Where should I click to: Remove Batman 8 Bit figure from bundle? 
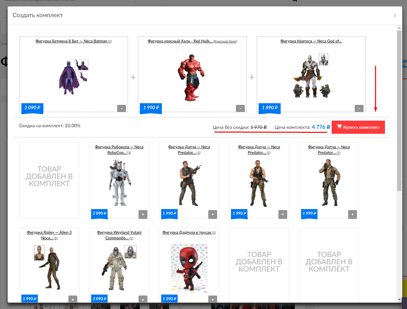click(121, 108)
